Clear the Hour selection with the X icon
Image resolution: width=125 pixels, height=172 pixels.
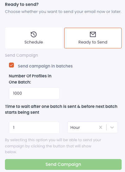[x=101, y=127]
